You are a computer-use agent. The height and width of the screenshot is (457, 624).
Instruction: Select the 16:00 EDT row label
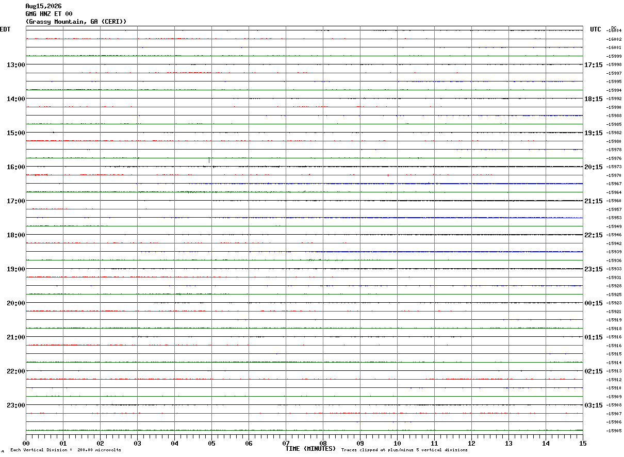pyautogui.click(x=16, y=167)
